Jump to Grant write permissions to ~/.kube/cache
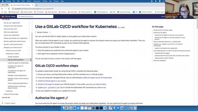 [x=167, y=42]
